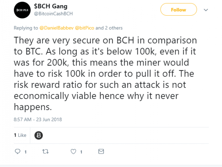Show the "2 others" being replied to

point(113,28)
